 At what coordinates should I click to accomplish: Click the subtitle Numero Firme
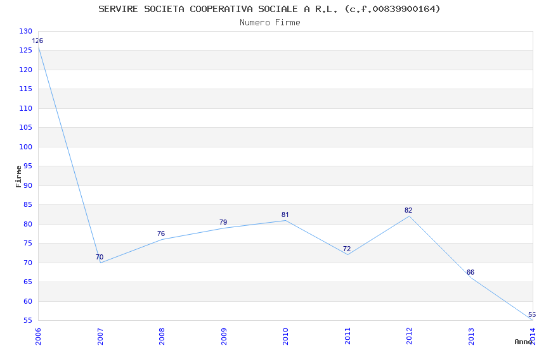click(x=270, y=23)
